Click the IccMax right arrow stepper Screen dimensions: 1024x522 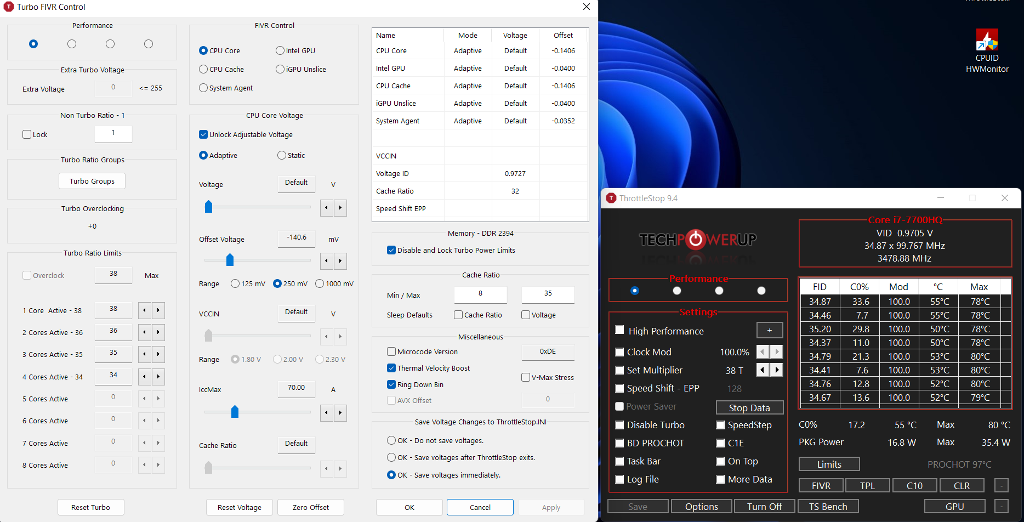pyautogui.click(x=340, y=413)
